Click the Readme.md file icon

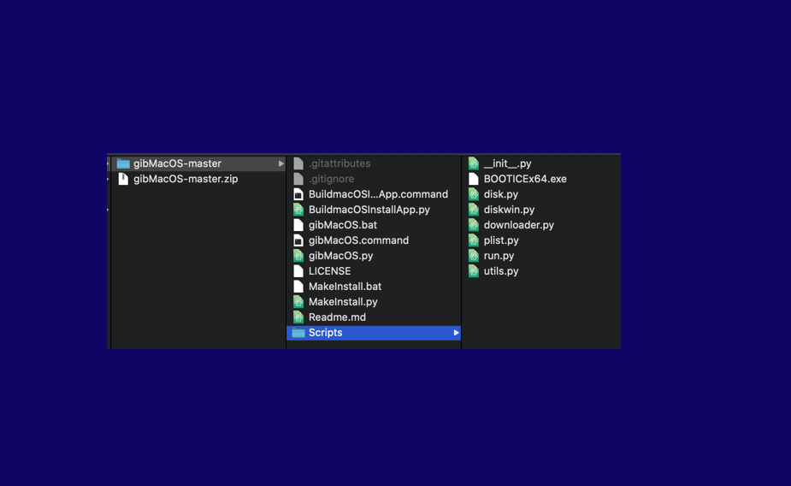[x=298, y=317]
